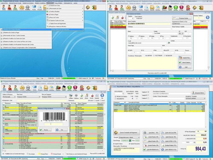The width and height of the screenshot is (213, 160).
Task: Click Financeiro toolbar icon above product search window
Action: [58, 88]
